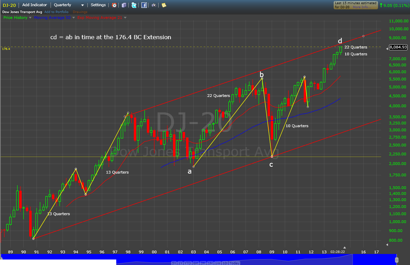Click the small arrow near bottom of price axis
The image size is (410, 265).
pyautogui.click(x=387, y=245)
